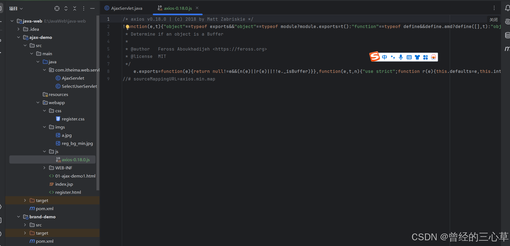This screenshot has width=510, height=246.
Task: Open register.html file
Action: pos(65,192)
